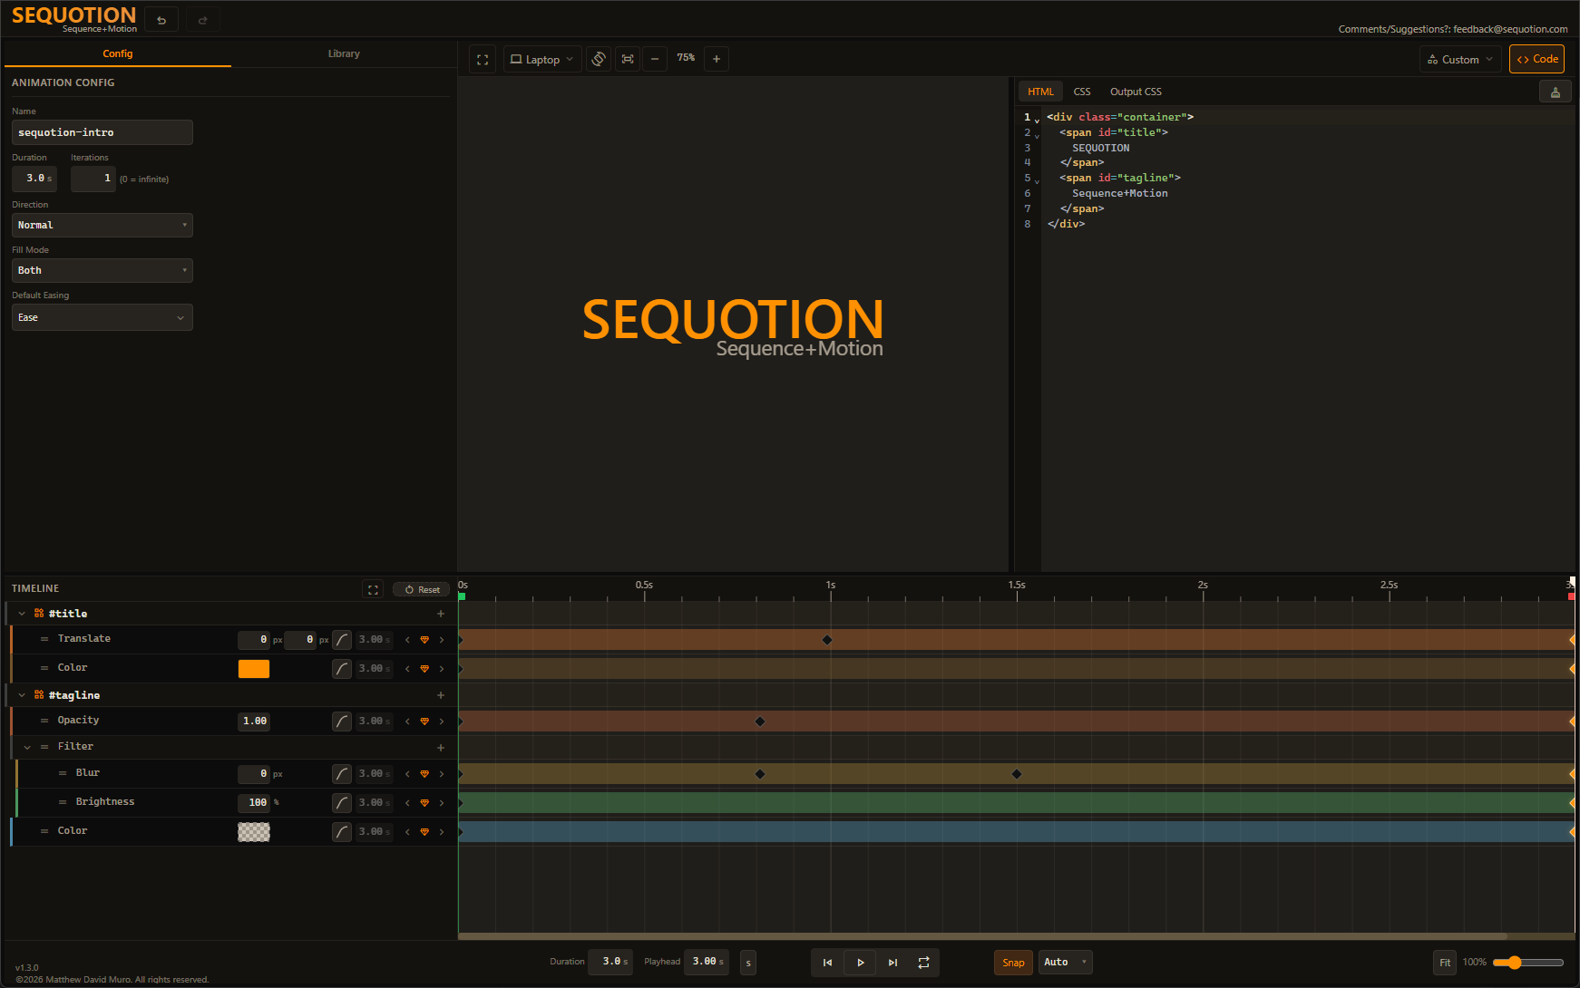Undo the last action
The image size is (1580, 988).
coord(161,18)
